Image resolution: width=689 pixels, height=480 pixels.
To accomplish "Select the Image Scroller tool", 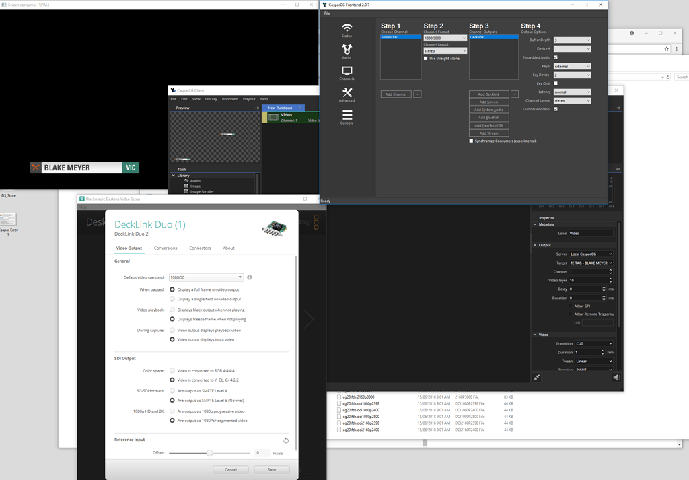I will pyautogui.click(x=202, y=191).
